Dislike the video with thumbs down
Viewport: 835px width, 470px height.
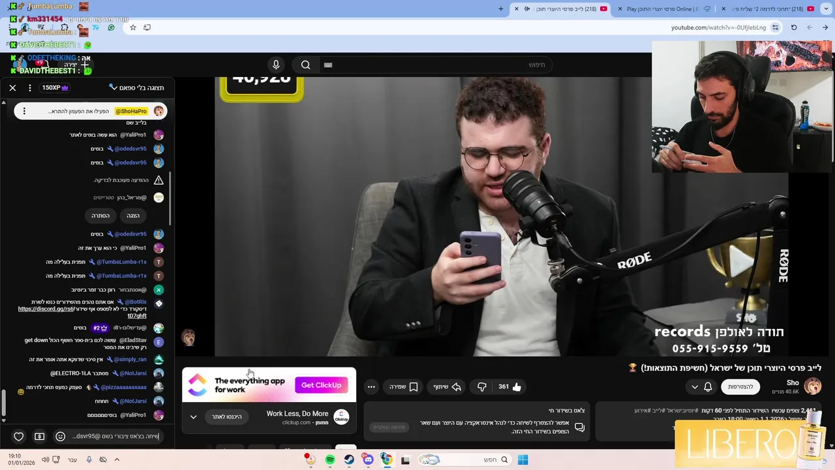coord(481,386)
